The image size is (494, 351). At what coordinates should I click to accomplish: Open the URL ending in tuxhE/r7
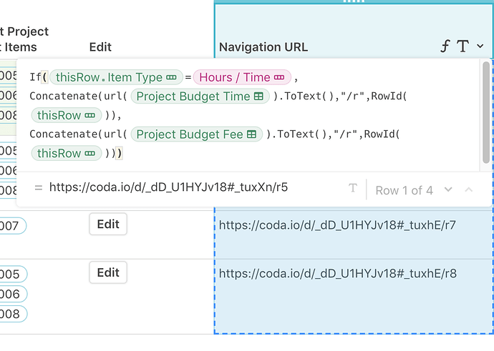click(x=337, y=225)
